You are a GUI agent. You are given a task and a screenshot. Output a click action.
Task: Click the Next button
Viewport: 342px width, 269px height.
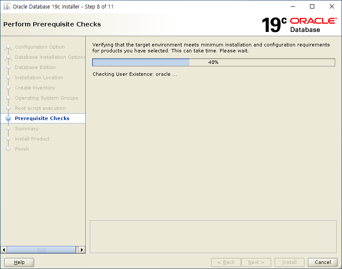pyautogui.click(x=256, y=262)
